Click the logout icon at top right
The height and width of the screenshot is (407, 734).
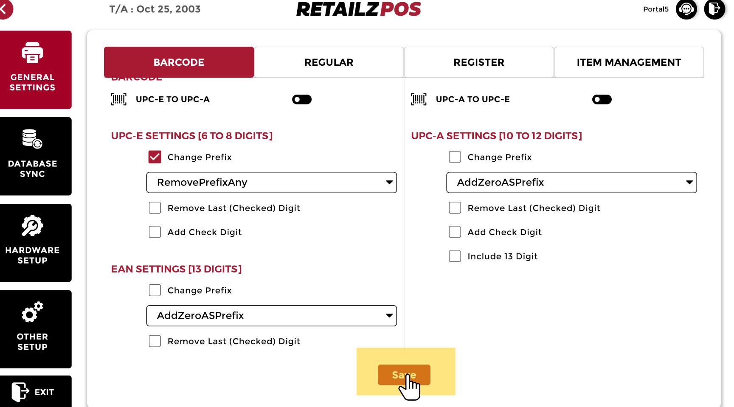point(714,9)
